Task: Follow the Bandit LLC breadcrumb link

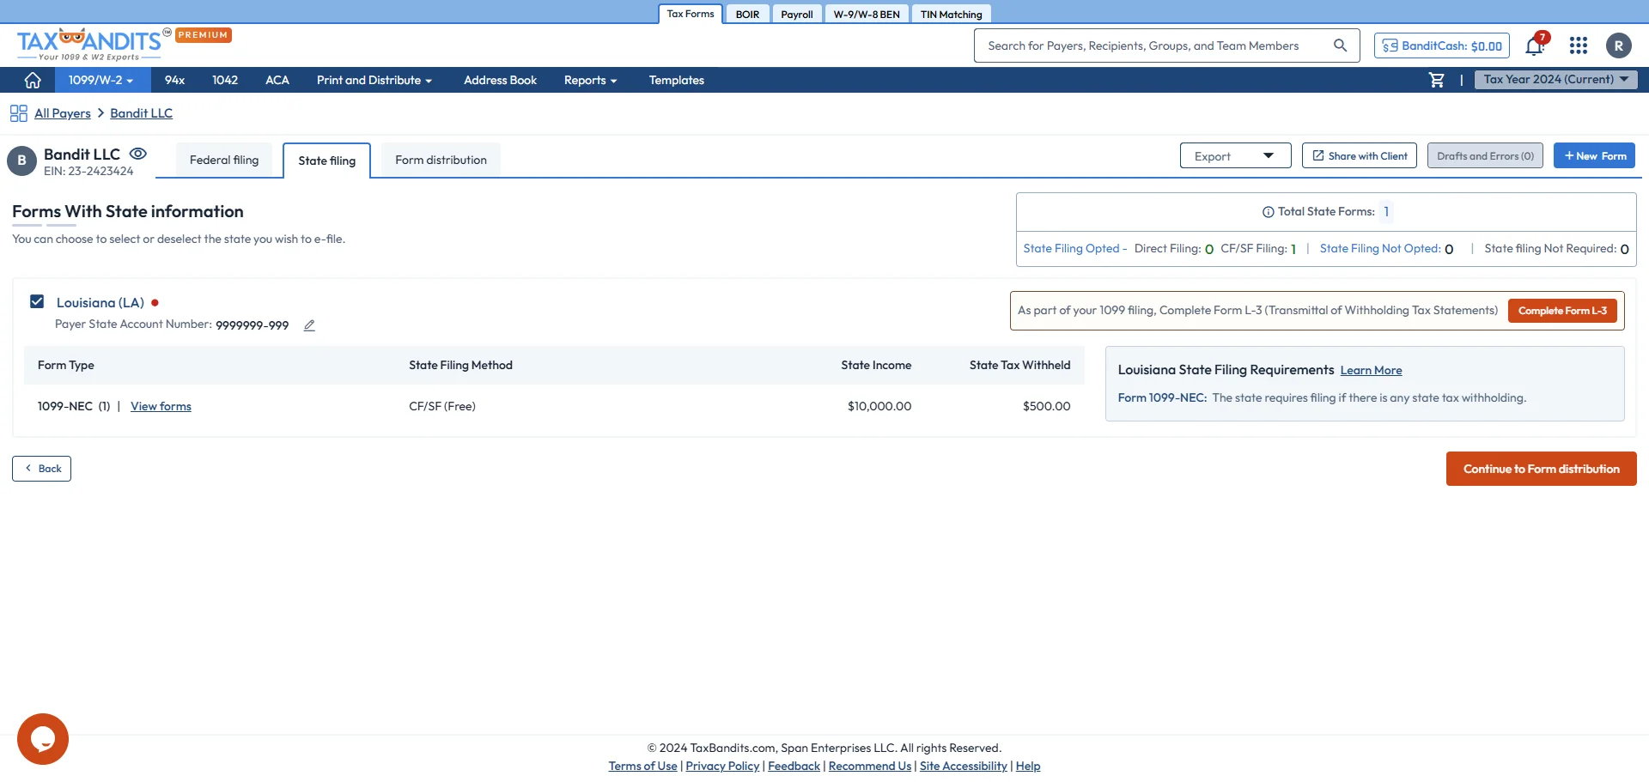Action: tap(141, 113)
